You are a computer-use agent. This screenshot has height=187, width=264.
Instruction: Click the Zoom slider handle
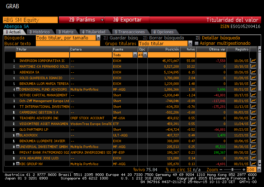coord(232,170)
